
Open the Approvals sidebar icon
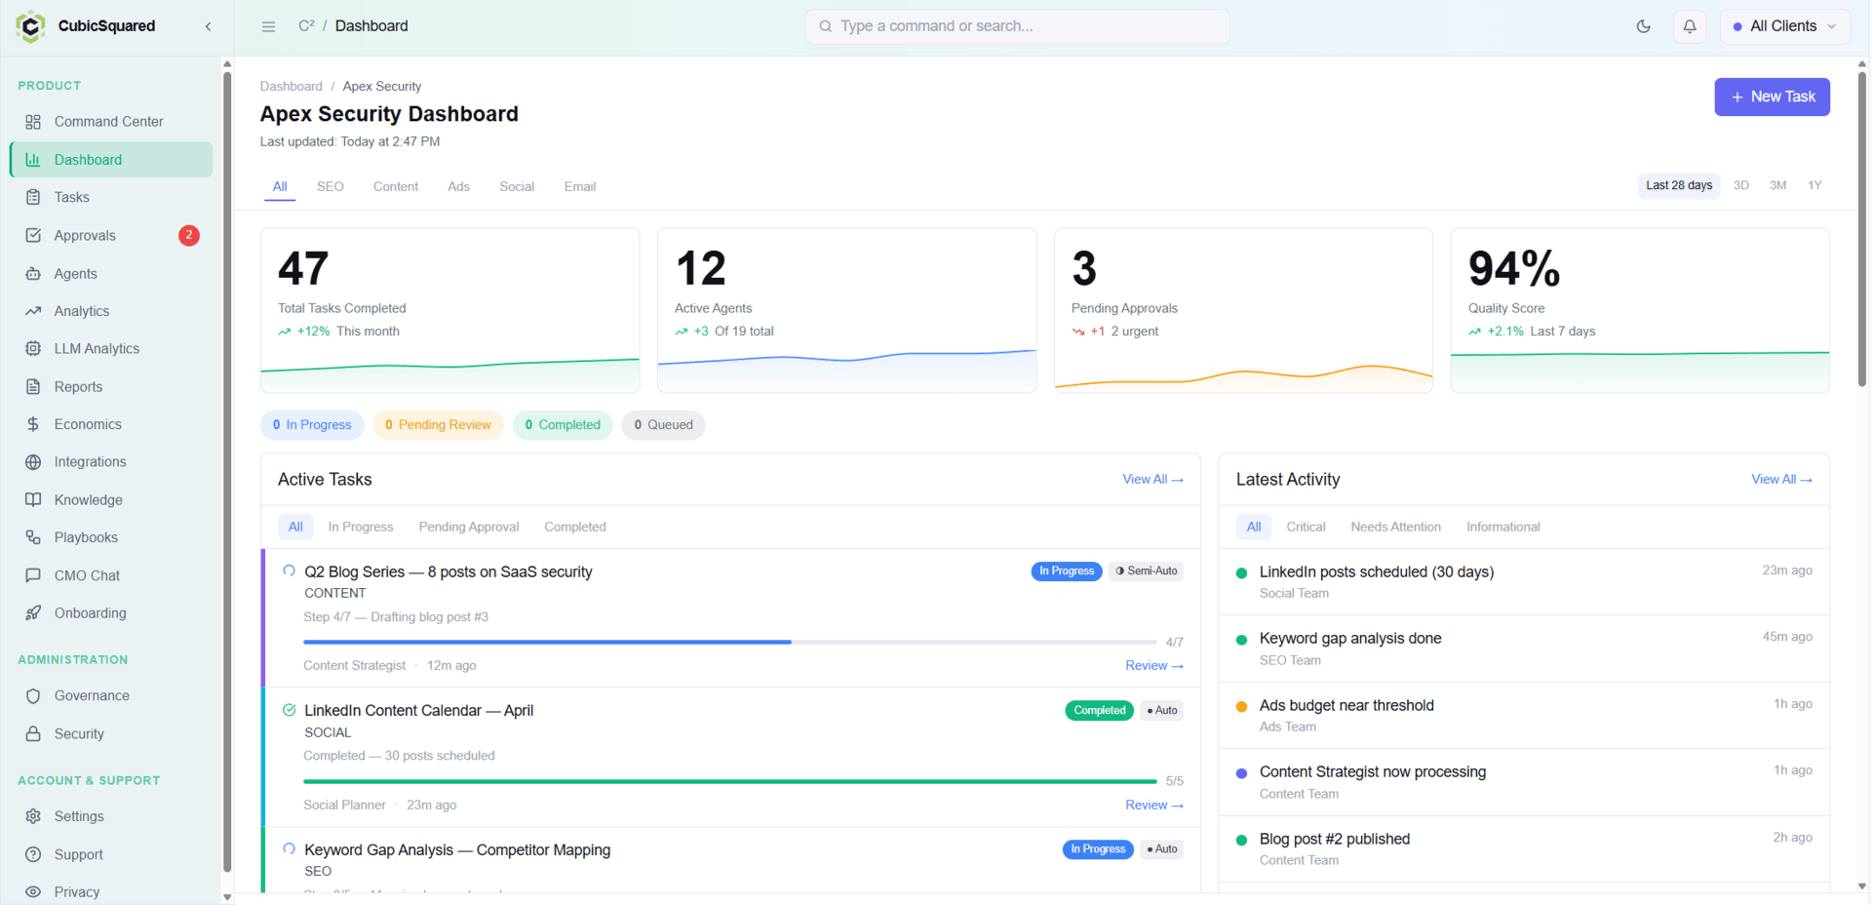pyautogui.click(x=33, y=235)
